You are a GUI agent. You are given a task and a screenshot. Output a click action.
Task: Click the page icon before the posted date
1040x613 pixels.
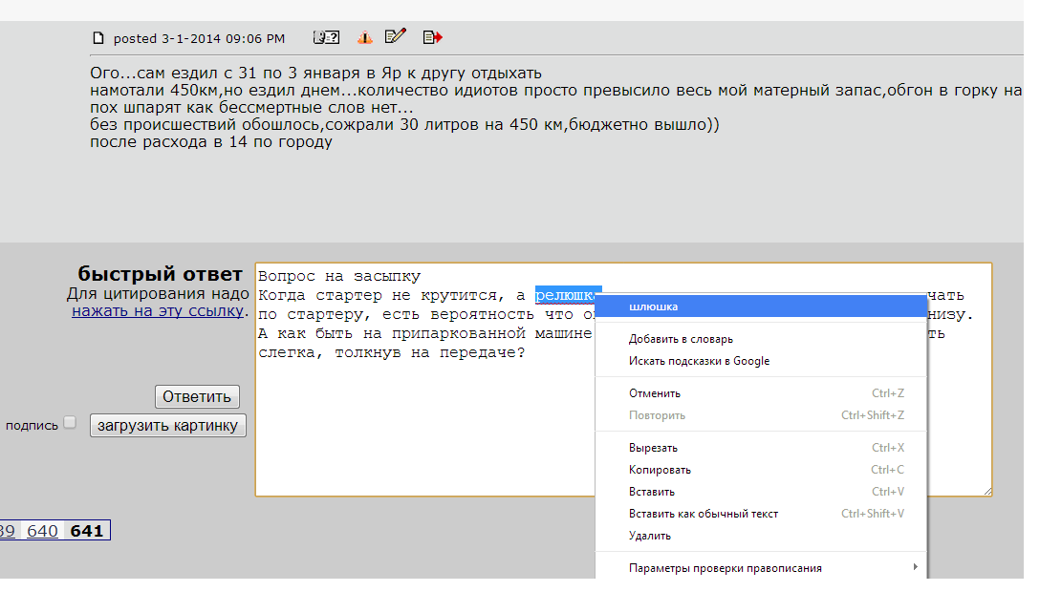(x=98, y=38)
